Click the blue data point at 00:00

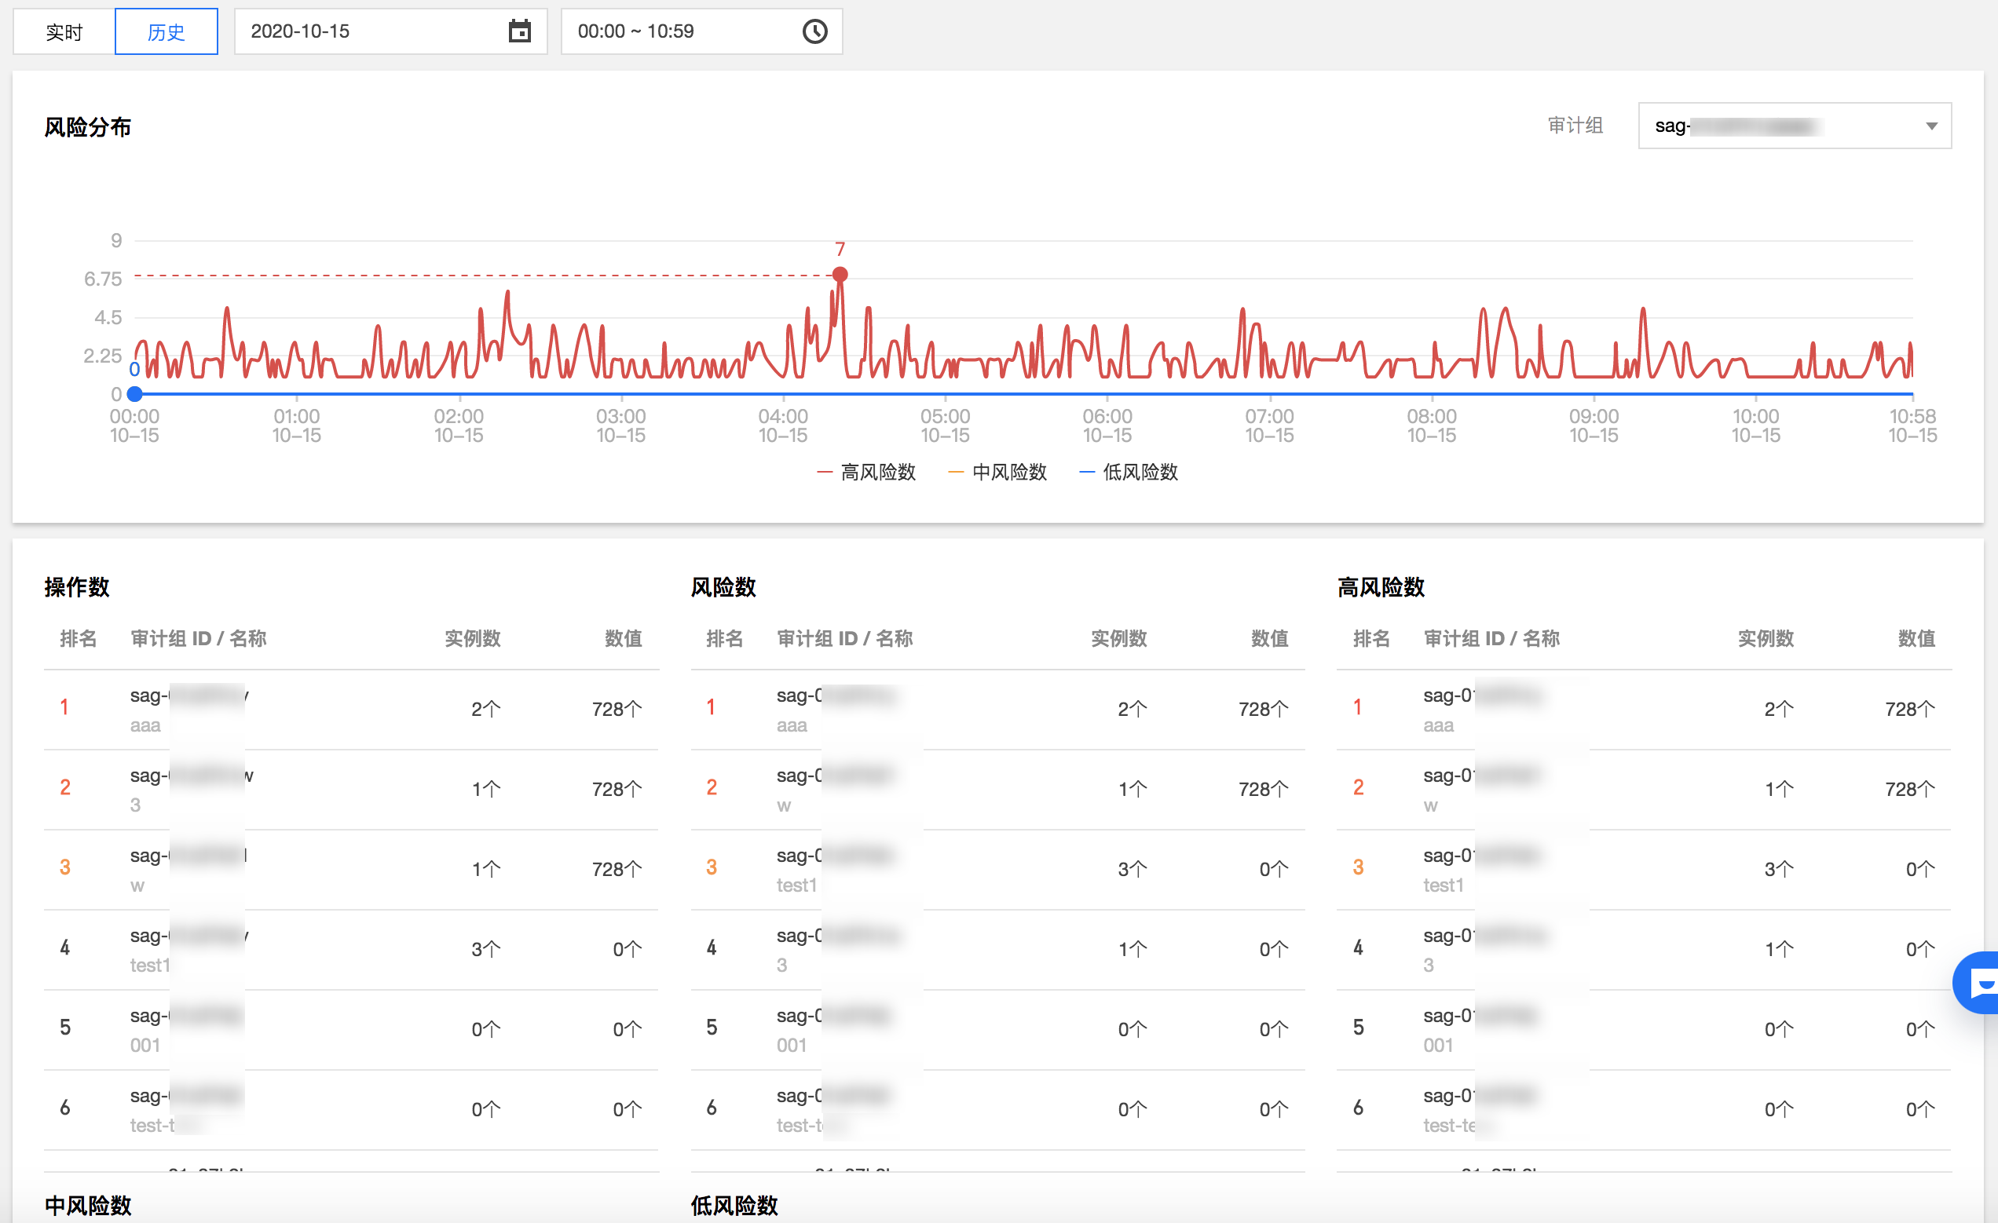pyautogui.click(x=134, y=394)
